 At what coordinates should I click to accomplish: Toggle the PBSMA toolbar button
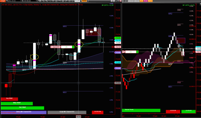pos(84,1)
